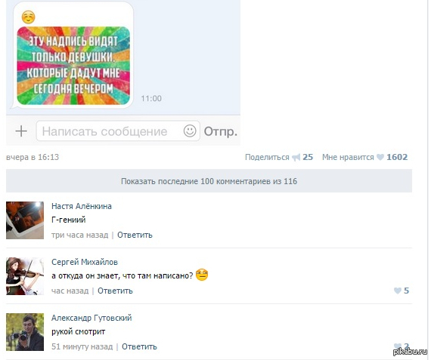The width and height of the screenshot is (431, 360).
Task: Open the colorful striped picture in chat
Action: coord(73,66)
